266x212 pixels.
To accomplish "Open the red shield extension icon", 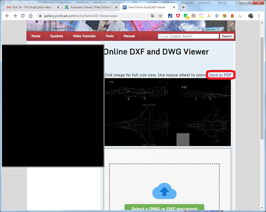I will coord(178,15).
